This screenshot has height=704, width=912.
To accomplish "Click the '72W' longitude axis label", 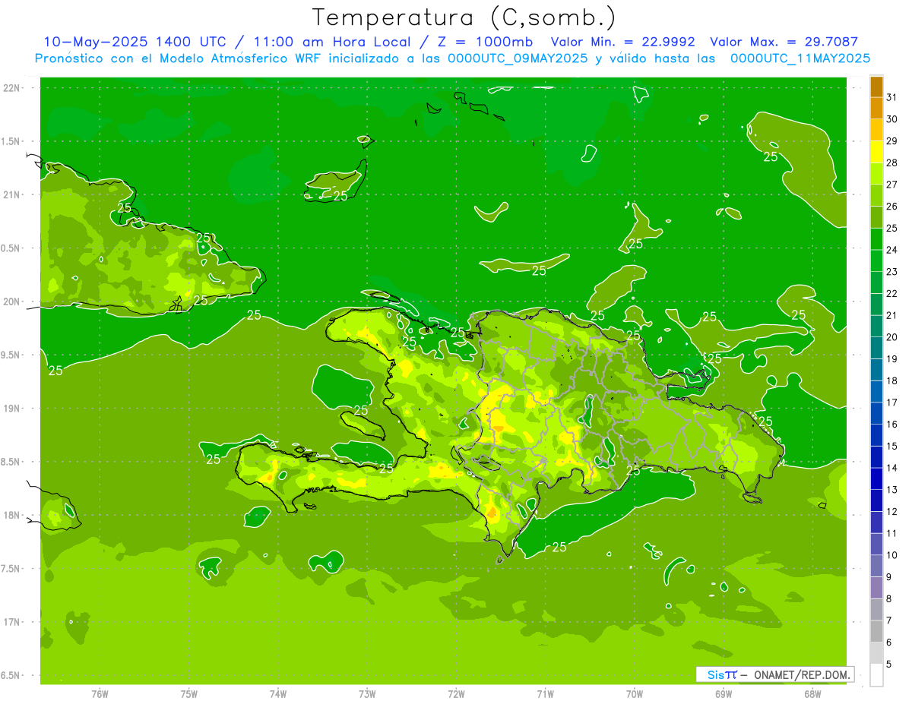I will (456, 693).
